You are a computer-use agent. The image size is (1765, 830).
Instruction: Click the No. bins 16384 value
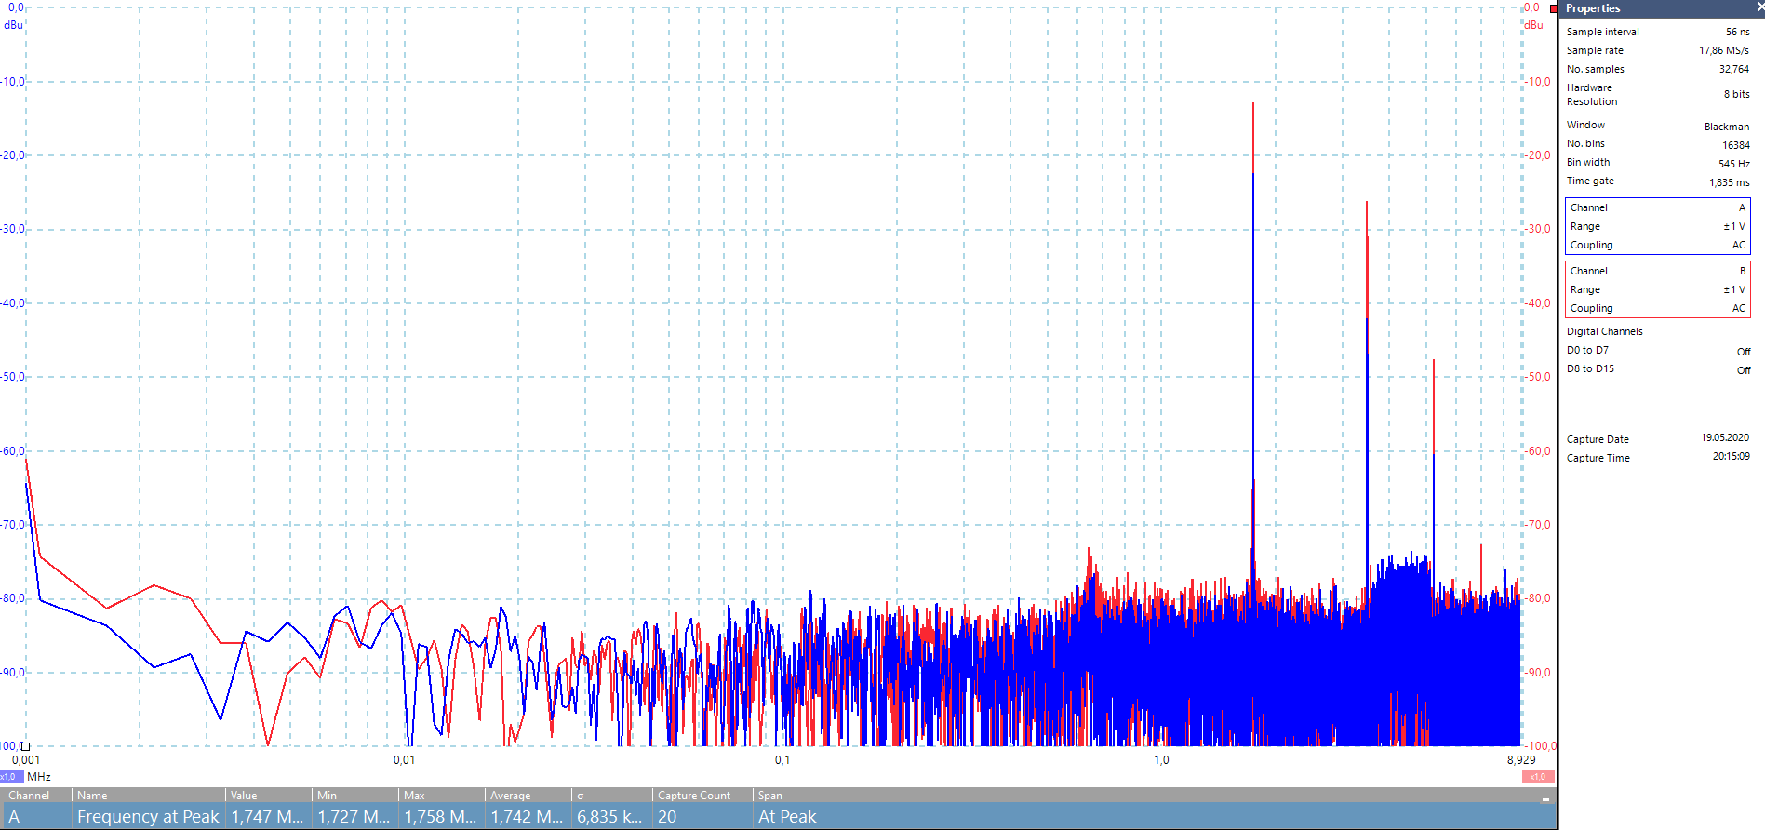click(1736, 145)
